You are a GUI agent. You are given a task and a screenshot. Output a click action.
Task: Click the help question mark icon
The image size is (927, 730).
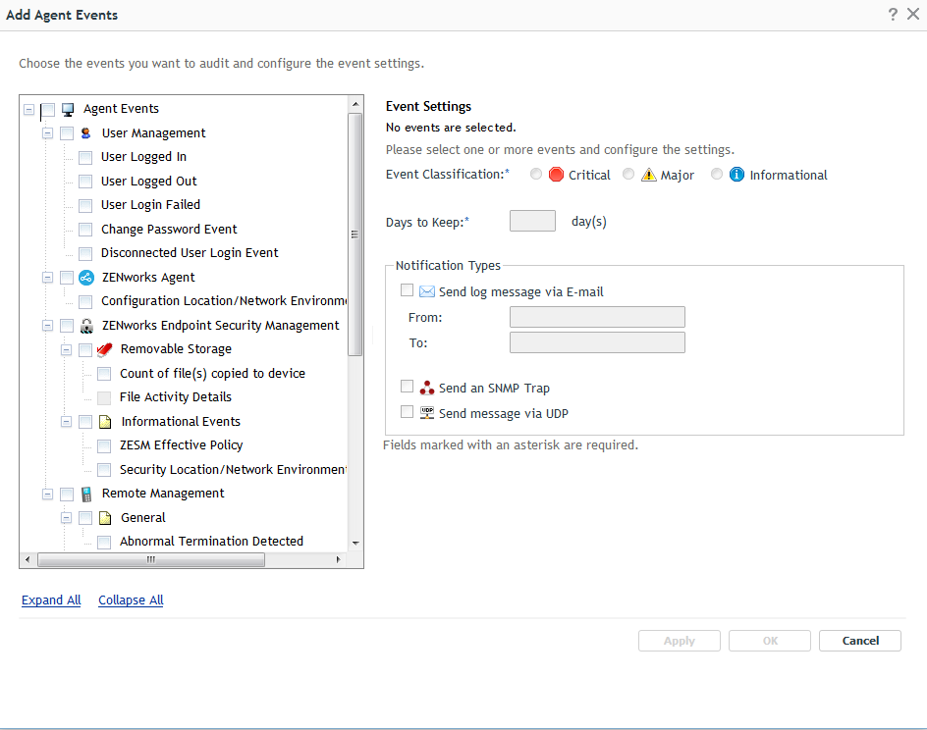893,14
